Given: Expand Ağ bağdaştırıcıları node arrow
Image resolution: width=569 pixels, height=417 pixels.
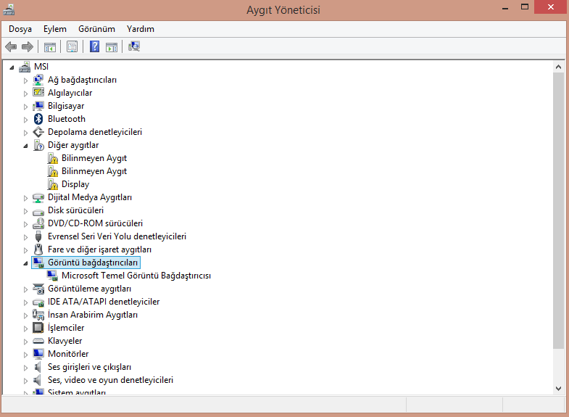Looking at the screenshot, I should pos(25,80).
